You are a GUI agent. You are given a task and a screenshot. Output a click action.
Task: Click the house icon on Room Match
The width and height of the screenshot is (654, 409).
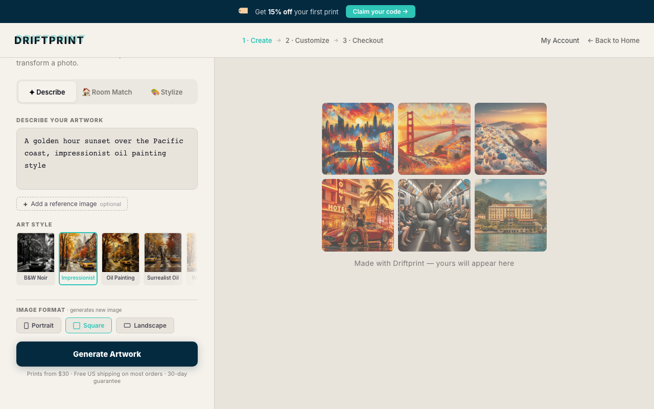[x=86, y=92]
